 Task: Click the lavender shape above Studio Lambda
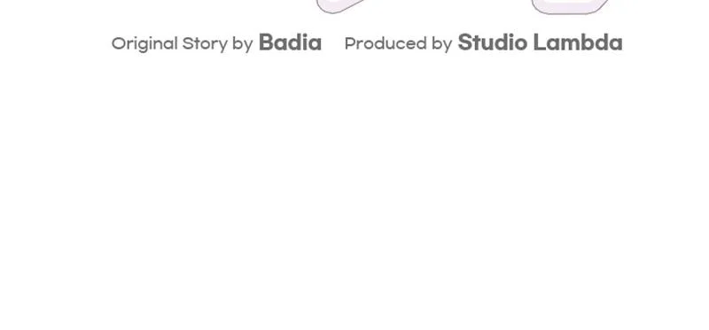571,6
